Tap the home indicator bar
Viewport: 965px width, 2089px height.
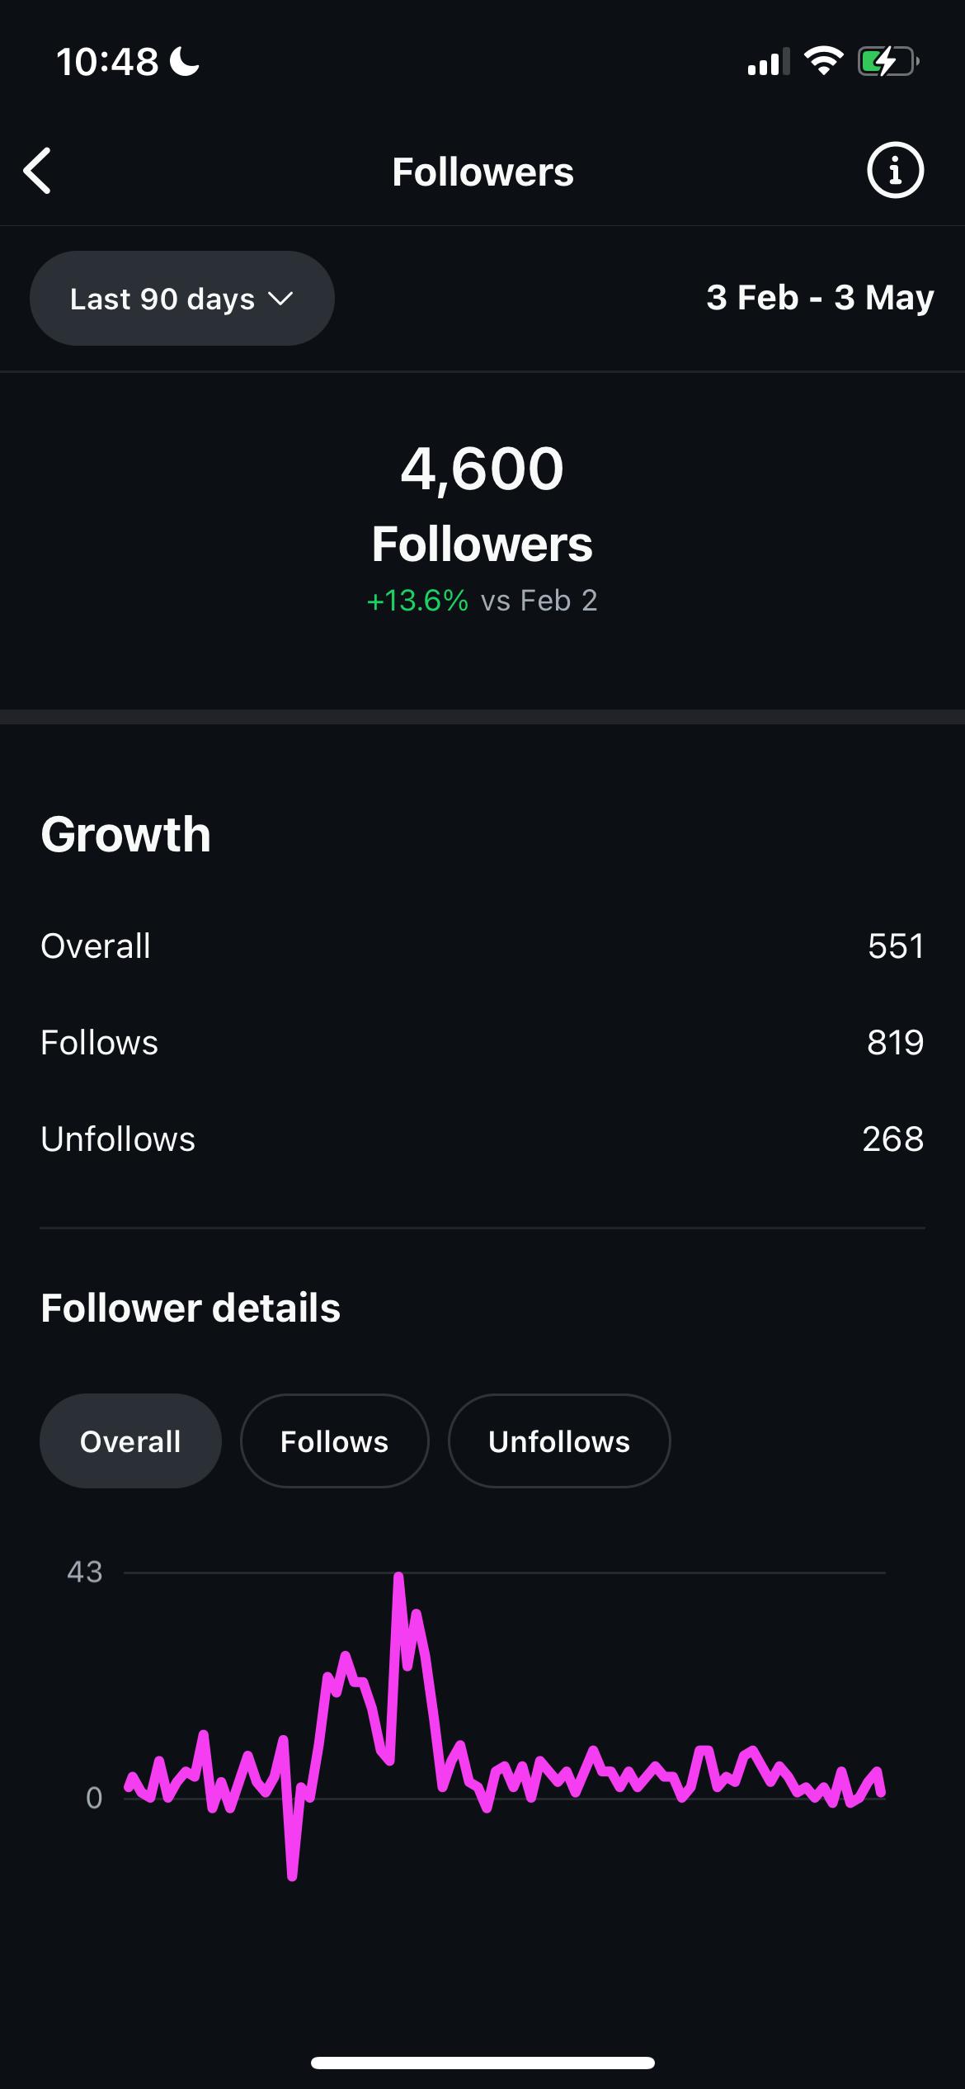(482, 2063)
